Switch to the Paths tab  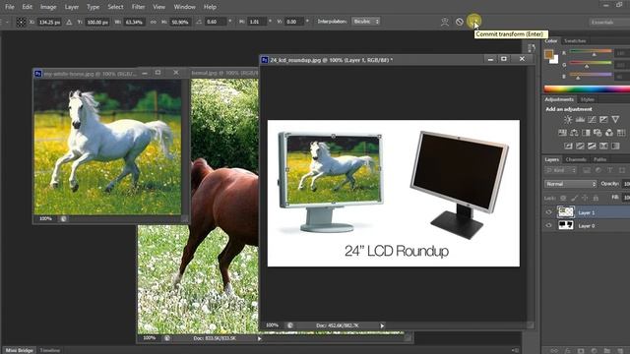599,159
